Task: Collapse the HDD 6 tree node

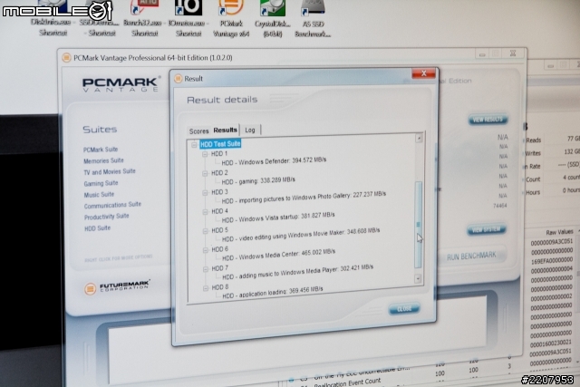Action: point(206,250)
